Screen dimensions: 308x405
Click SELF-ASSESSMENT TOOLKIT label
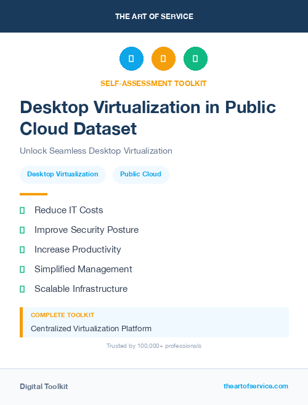[153, 84]
